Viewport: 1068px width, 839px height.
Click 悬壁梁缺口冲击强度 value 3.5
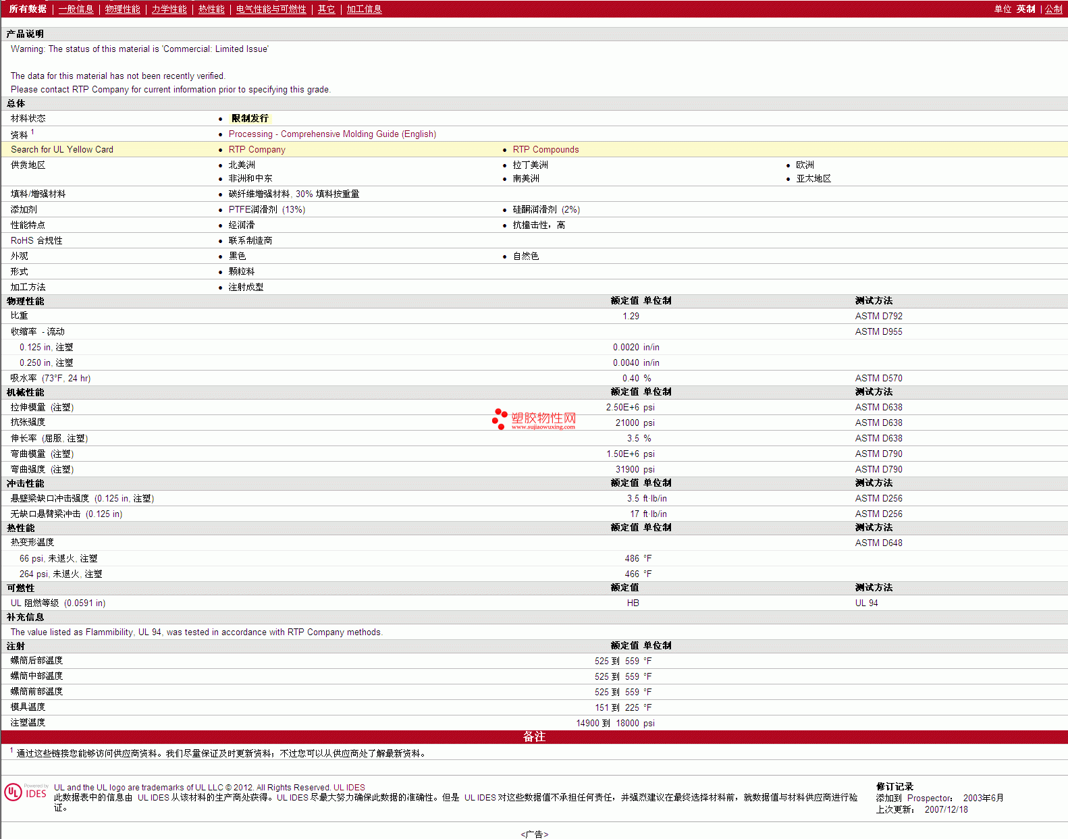(633, 498)
